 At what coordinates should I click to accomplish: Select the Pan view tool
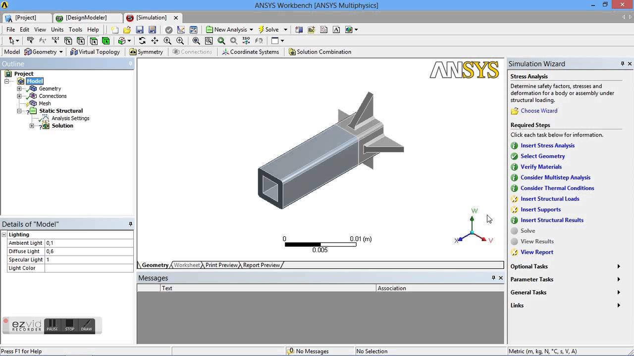tap(155, 41)
